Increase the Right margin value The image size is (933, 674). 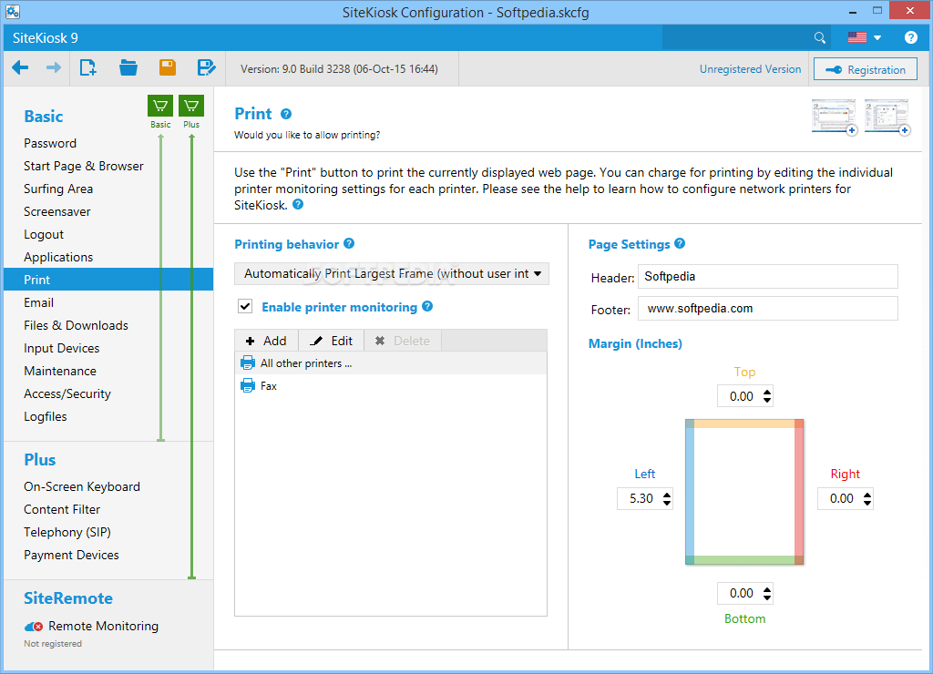(x=867, y=494)
